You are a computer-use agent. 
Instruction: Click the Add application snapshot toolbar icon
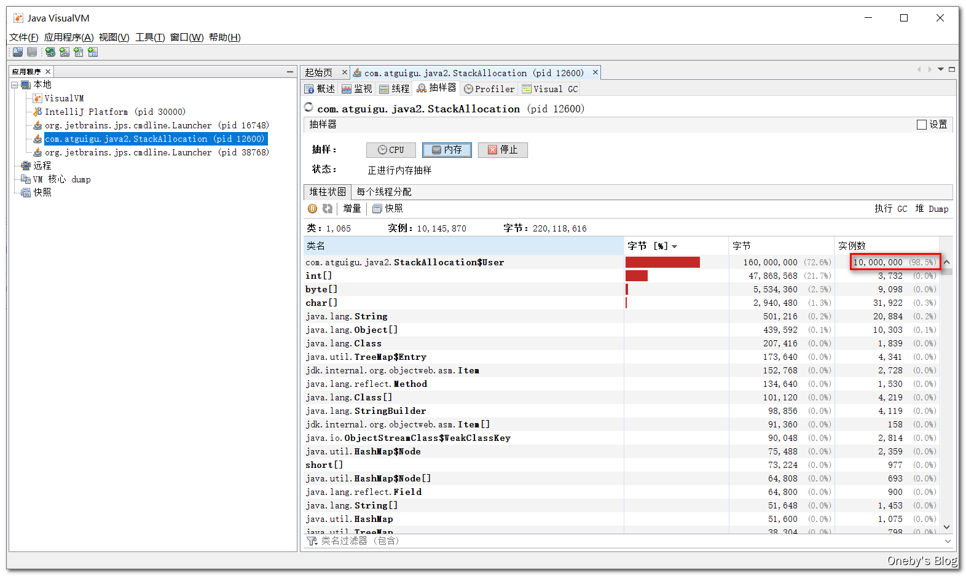[x=93, y=52]
